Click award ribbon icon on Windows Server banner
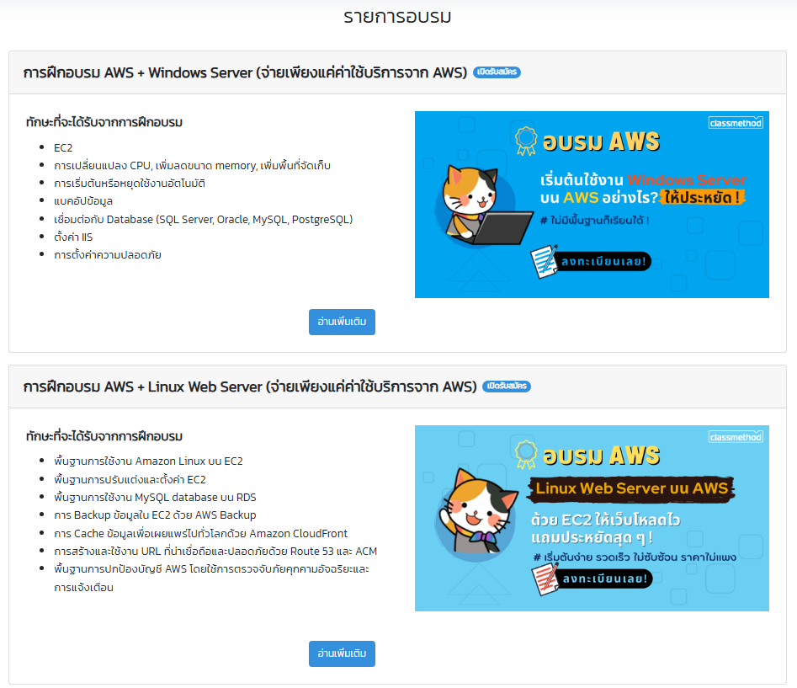 [525, 141]
